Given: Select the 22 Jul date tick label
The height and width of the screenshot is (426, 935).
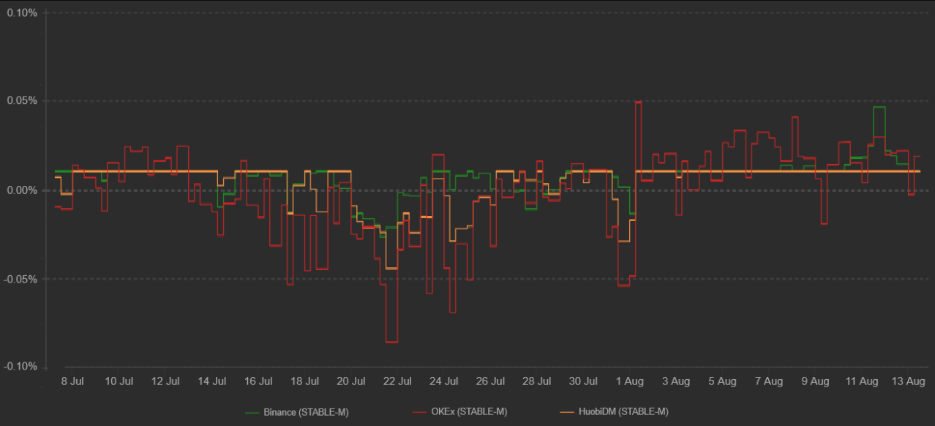Looking at the screenshot, I should (397, 381).
